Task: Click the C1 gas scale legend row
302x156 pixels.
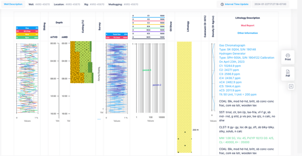Action: (x=148, y=16)
